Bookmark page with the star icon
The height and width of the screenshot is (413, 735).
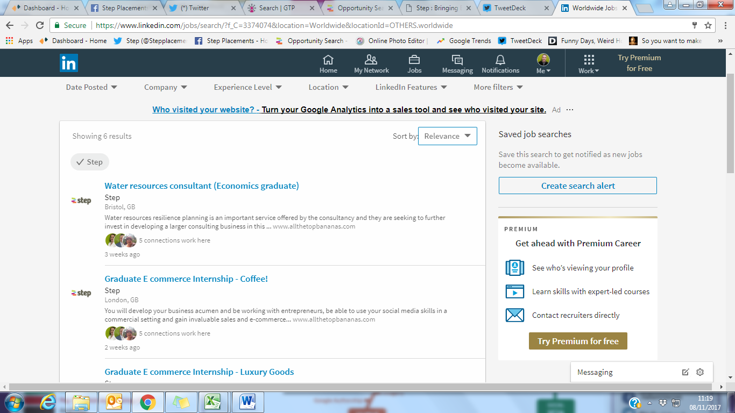pyautogui.click(x=708, y=25)
